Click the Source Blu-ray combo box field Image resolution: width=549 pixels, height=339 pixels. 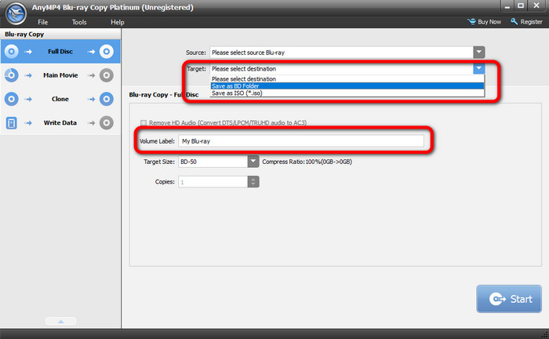(341, 53)
